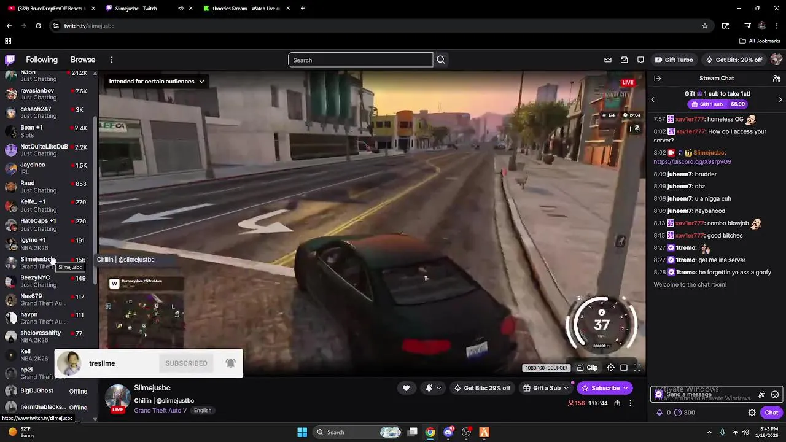Open the Chrome apps grid icon

pyautogui.click(x=8, y=41)
